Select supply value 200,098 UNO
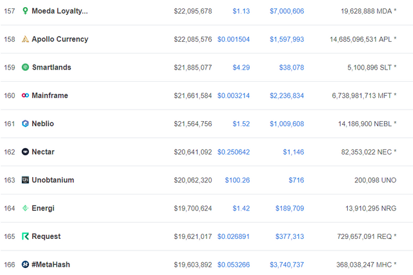This screenshot has width=413, height=275. (x=376, y=180)
